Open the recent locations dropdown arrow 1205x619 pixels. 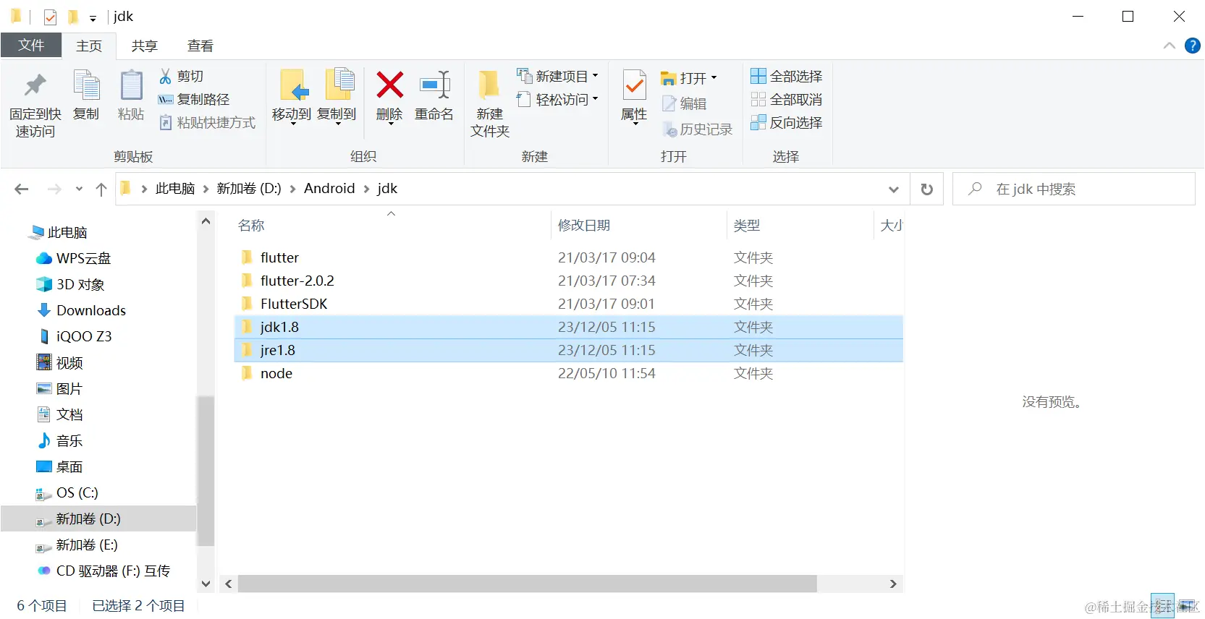point(79,189)
